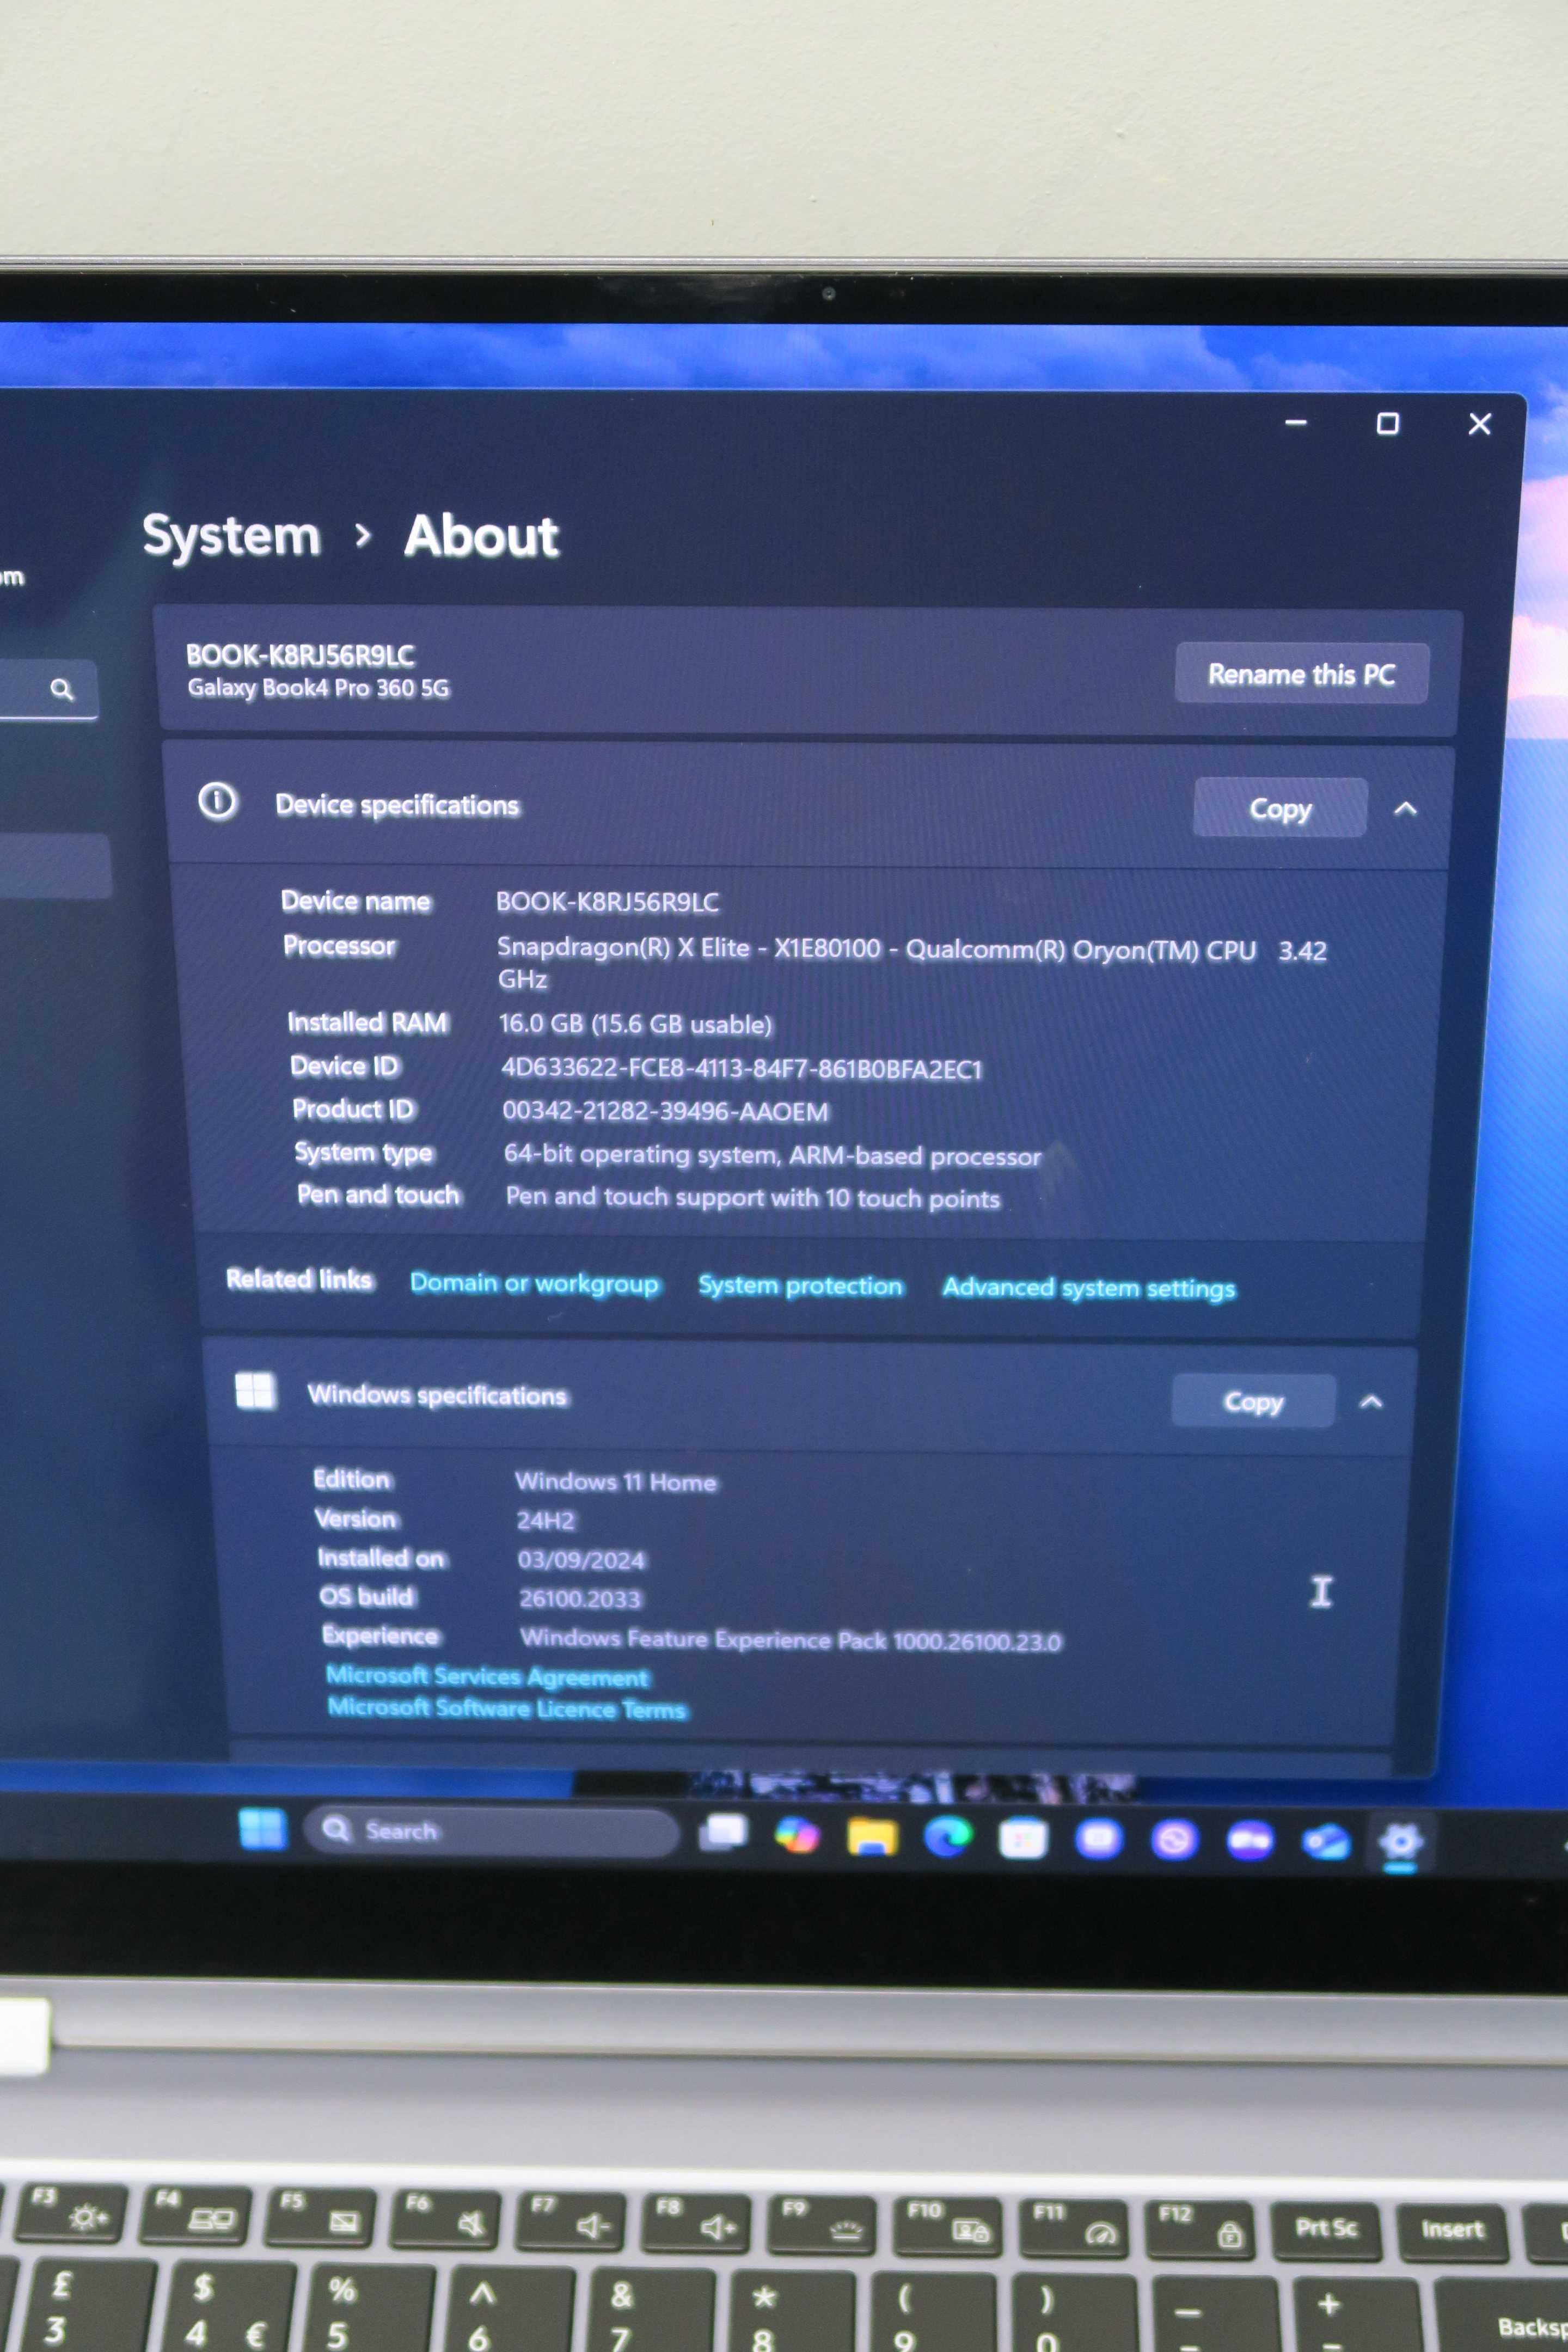Open Microsoft Services Agreement link
Image resolution: width=1568 pixels, height=2352 pixels.
point(487,1676)
